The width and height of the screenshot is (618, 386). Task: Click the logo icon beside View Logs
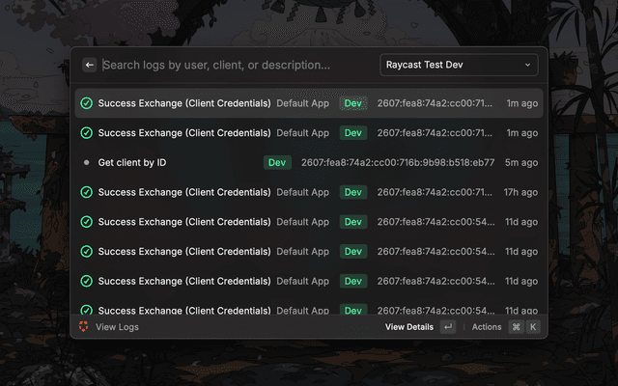tap(84, 327)
